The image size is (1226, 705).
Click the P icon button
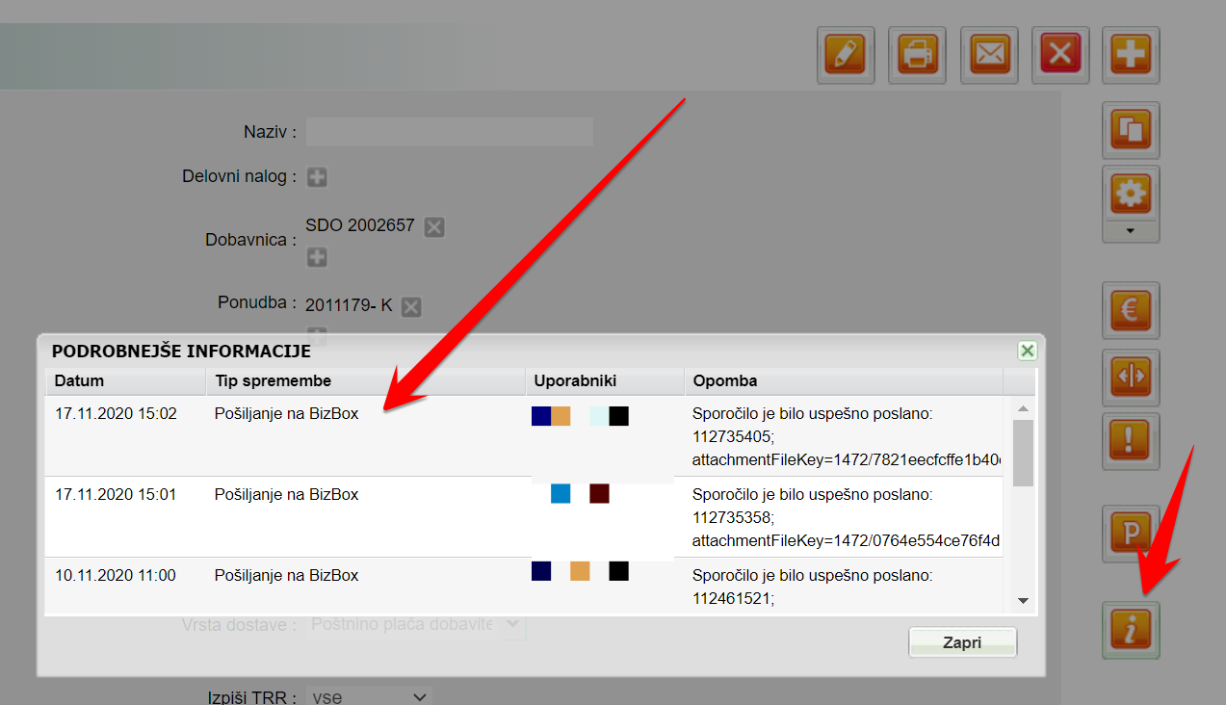1131,534
